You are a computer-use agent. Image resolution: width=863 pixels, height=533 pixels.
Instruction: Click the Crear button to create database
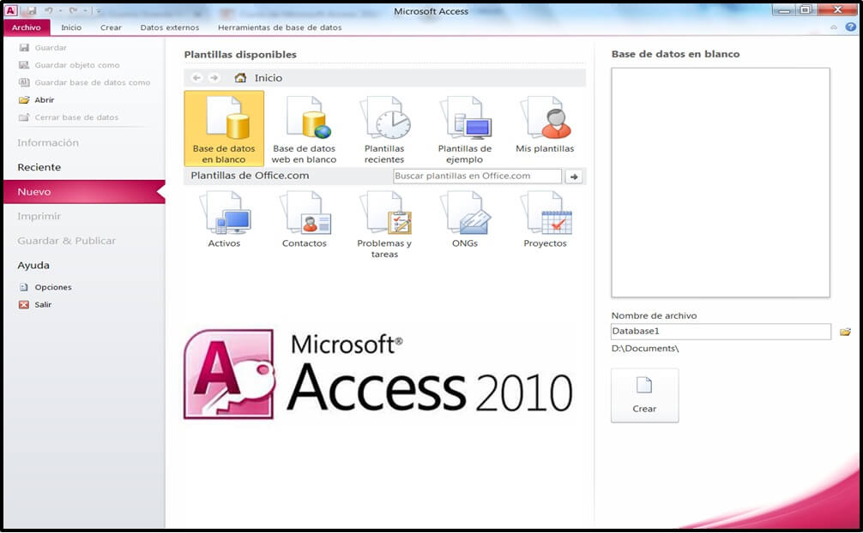[x=644, y=396]
